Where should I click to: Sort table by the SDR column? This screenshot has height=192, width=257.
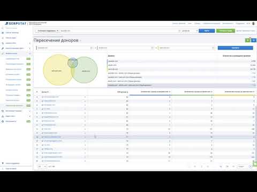pyautogui.click(x=123, y=92)
